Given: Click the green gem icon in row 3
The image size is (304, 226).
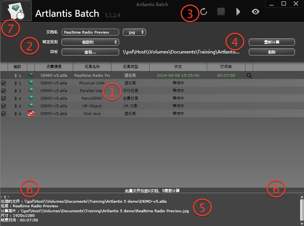Looking at the screenshot, I should pos(31,90).
